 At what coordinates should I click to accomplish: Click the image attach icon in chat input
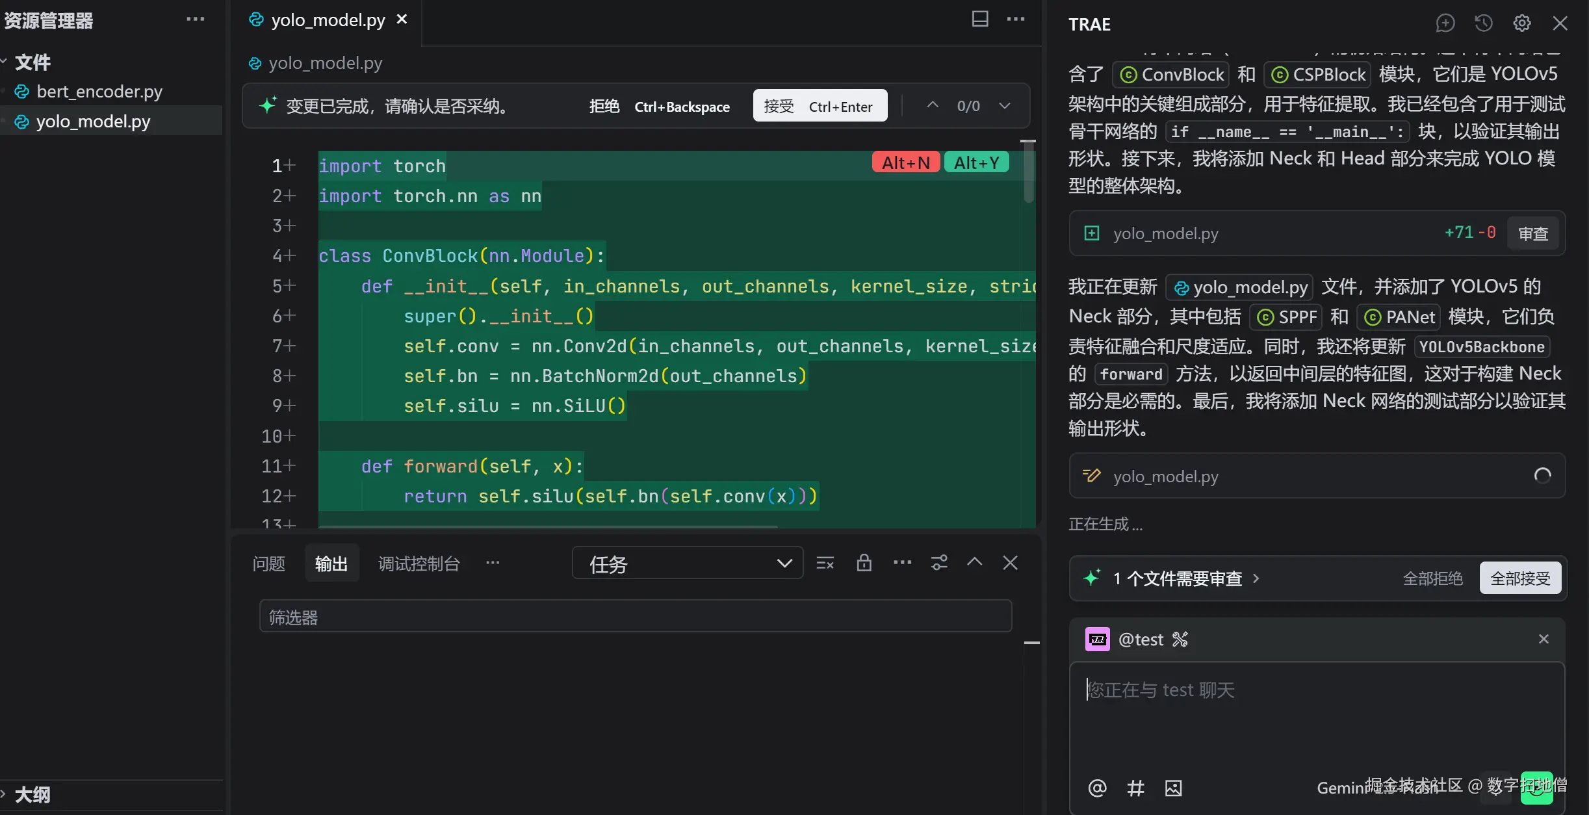[x=1173, y=788]
